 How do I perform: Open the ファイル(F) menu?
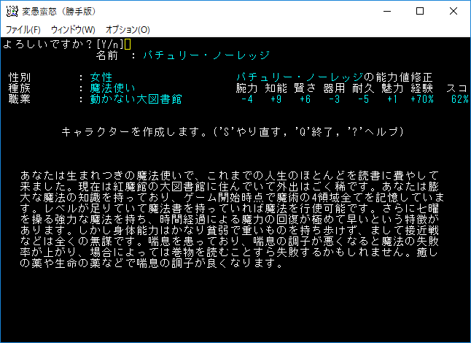(x=23, y=30)
